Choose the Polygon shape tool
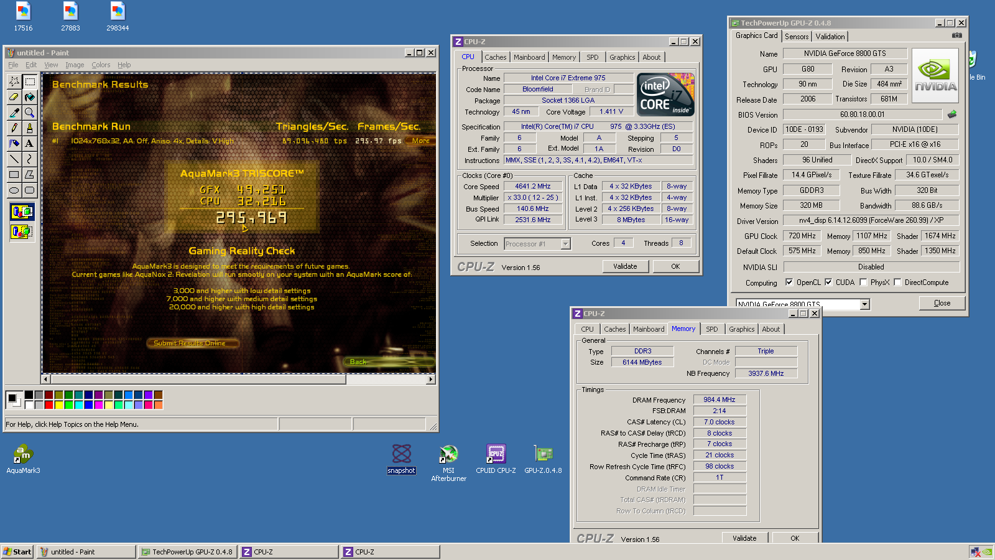 [29, 175]
